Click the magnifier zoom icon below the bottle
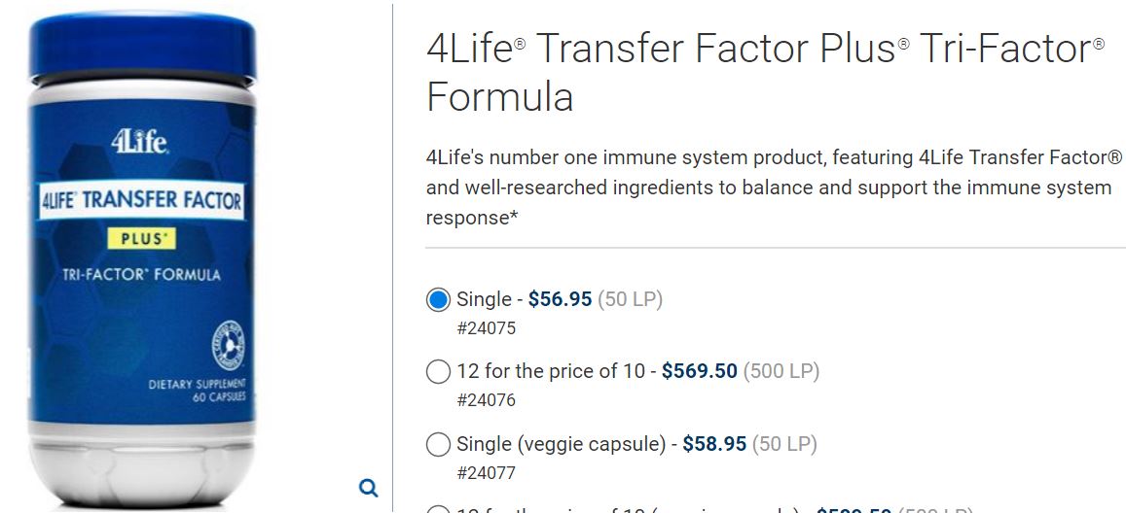The image size is (1126, 513). point(369,488)
